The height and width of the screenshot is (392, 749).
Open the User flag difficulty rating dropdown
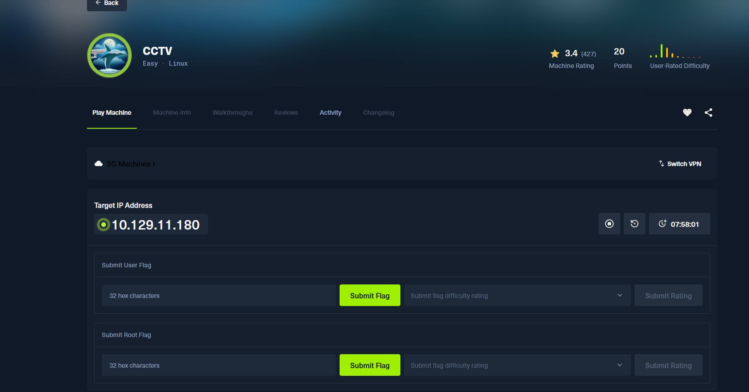click(517, 296)
